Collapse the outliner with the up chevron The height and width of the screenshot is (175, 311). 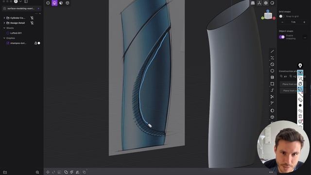click(40, 14)
